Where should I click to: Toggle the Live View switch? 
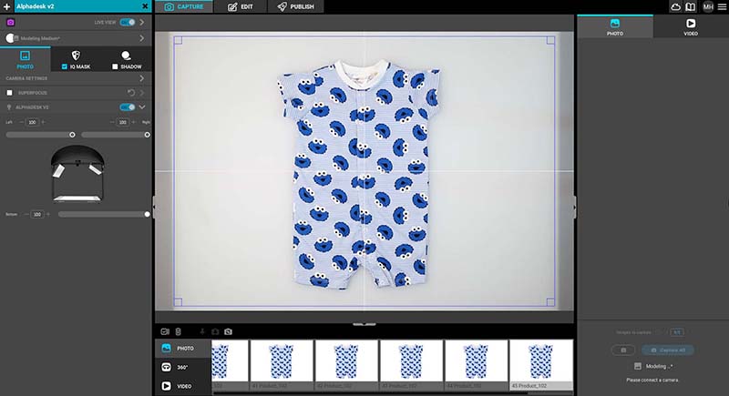[x=128, y=22]
